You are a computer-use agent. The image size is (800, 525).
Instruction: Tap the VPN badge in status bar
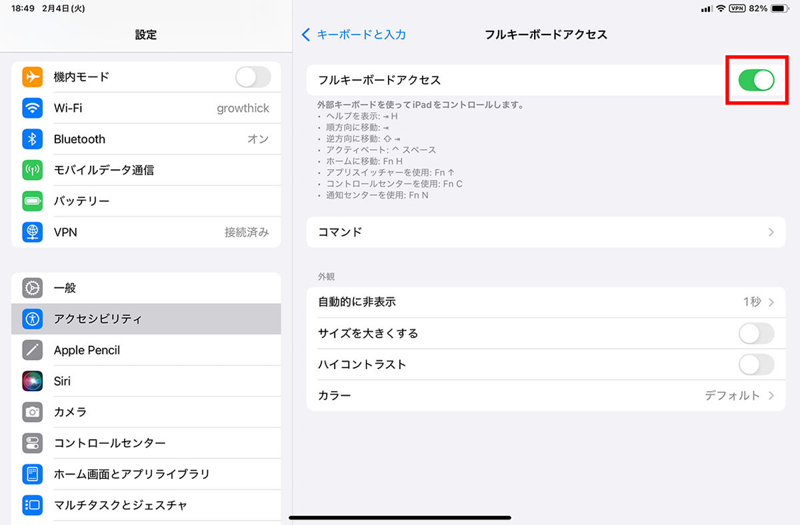tap(737, 9)
